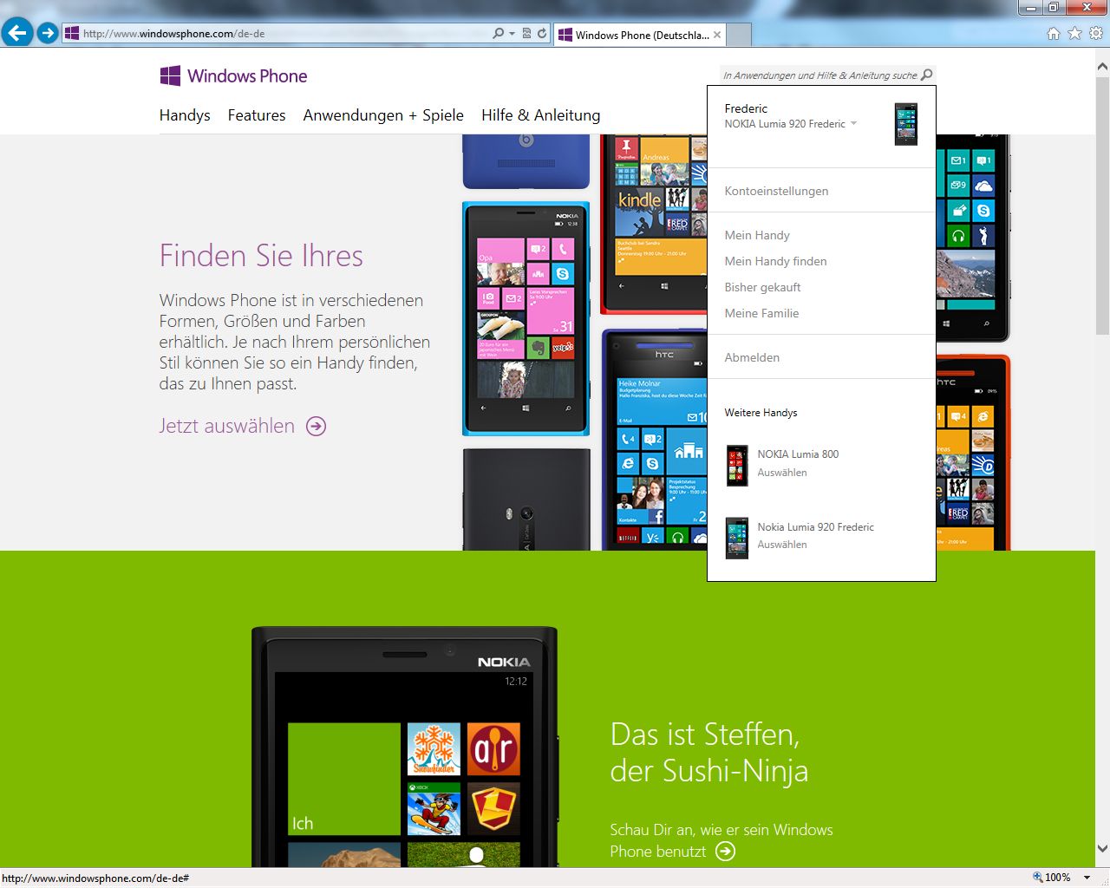Click the Jetzt auswählen link
The width and height of the screenshot is (1110, 888).
pyautogui.click(x=227, y=426)
